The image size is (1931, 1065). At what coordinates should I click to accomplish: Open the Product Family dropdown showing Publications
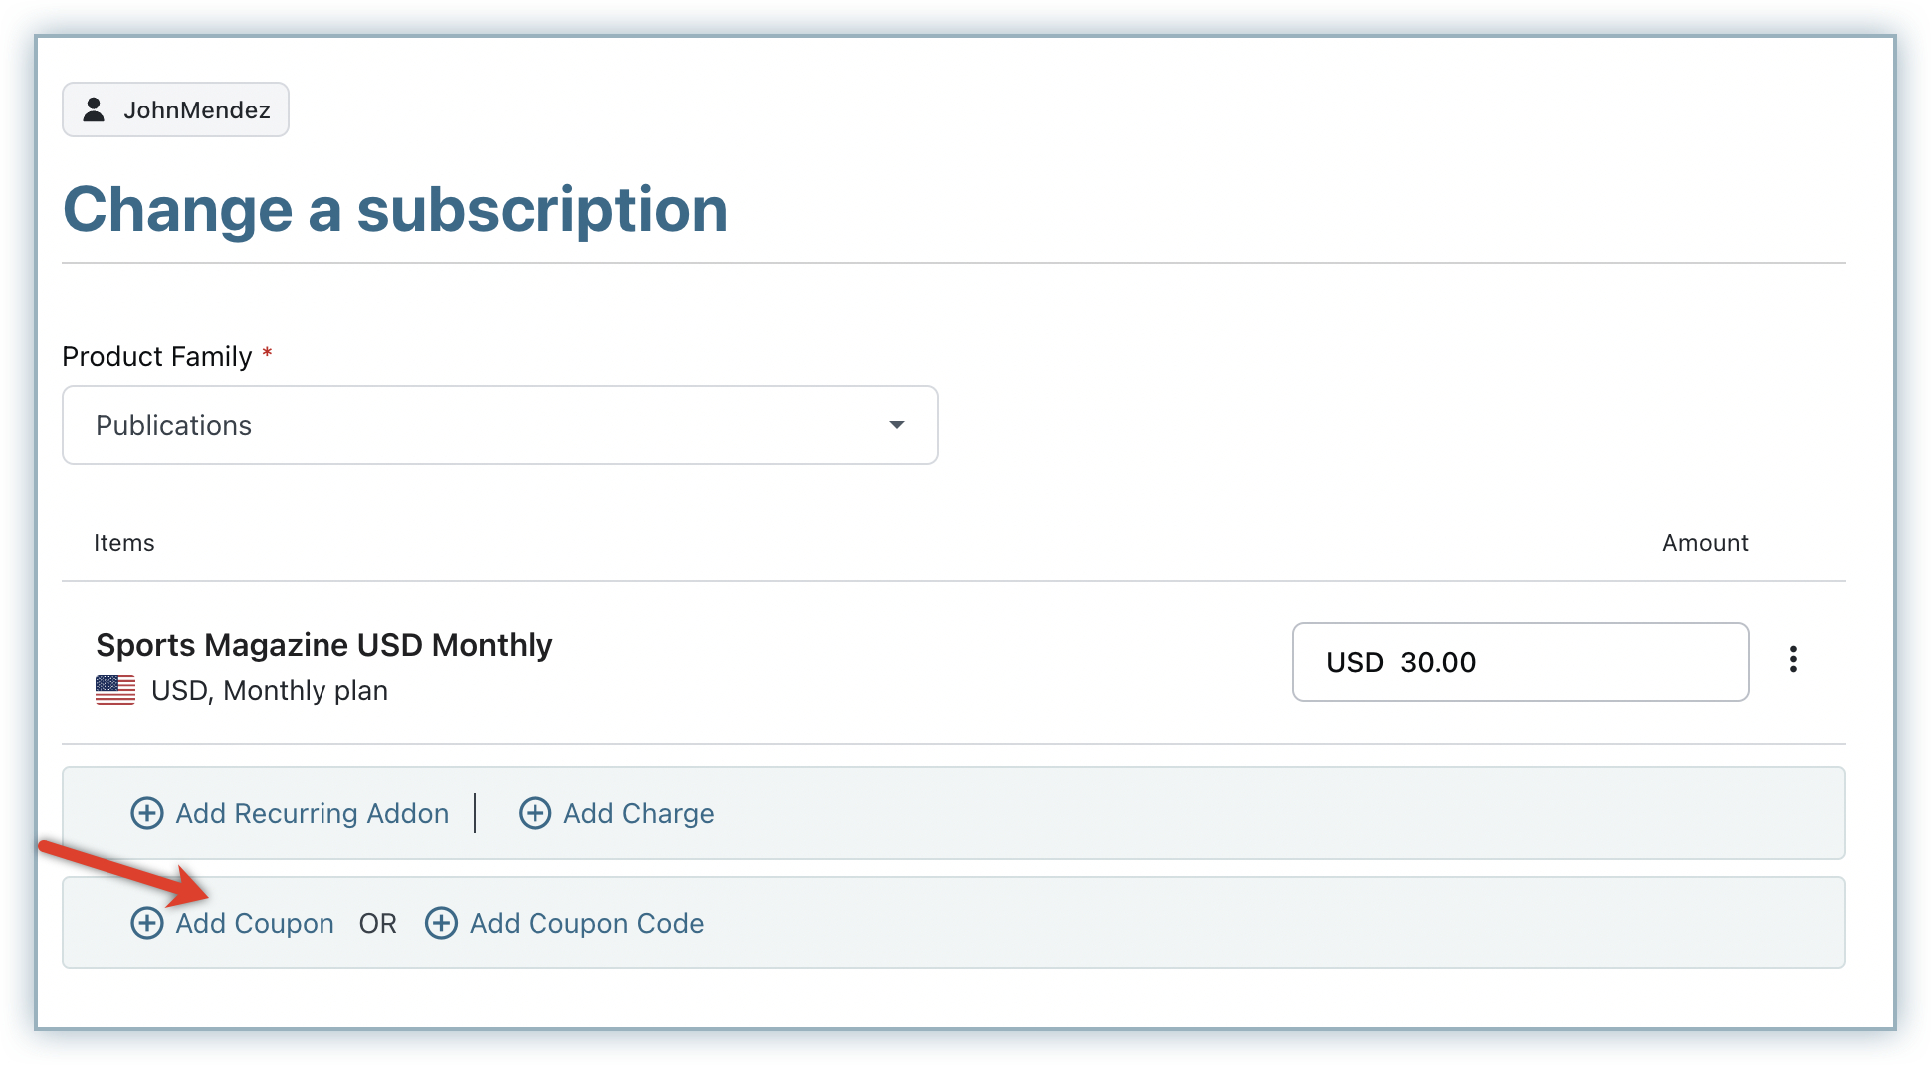499,425
